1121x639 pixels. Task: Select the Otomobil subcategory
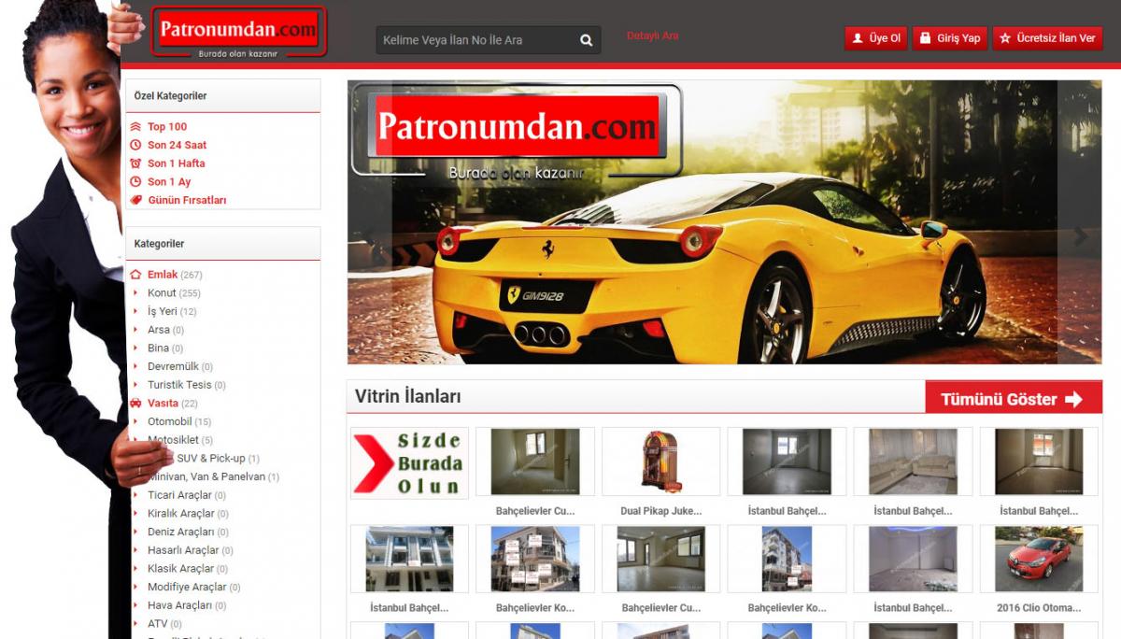[x=170, y=421]
